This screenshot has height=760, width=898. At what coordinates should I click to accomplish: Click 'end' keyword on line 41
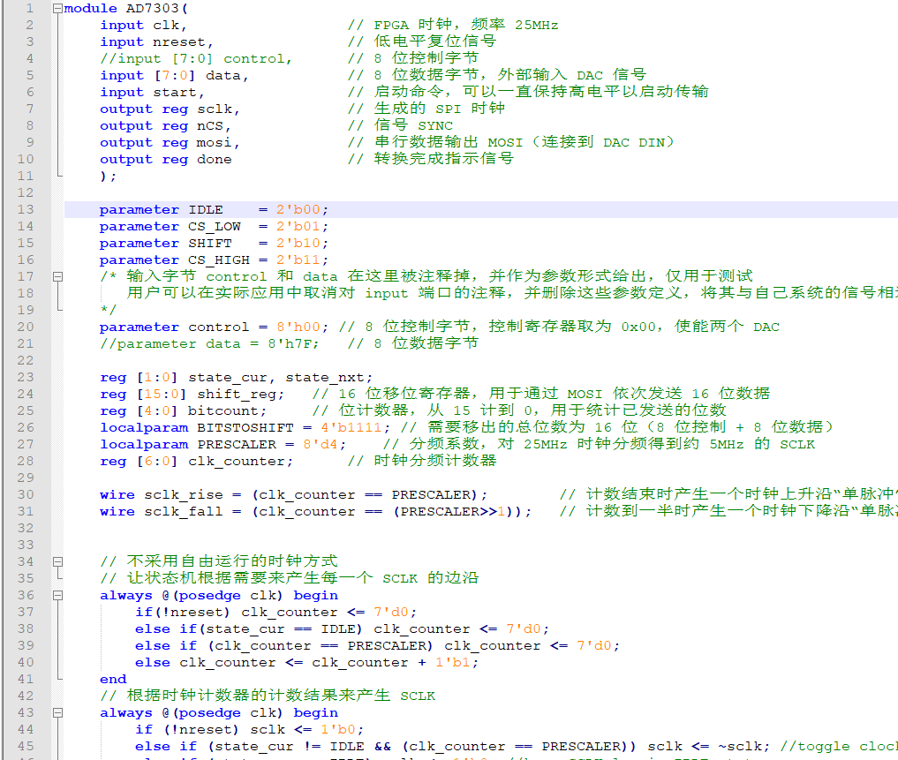113,680
